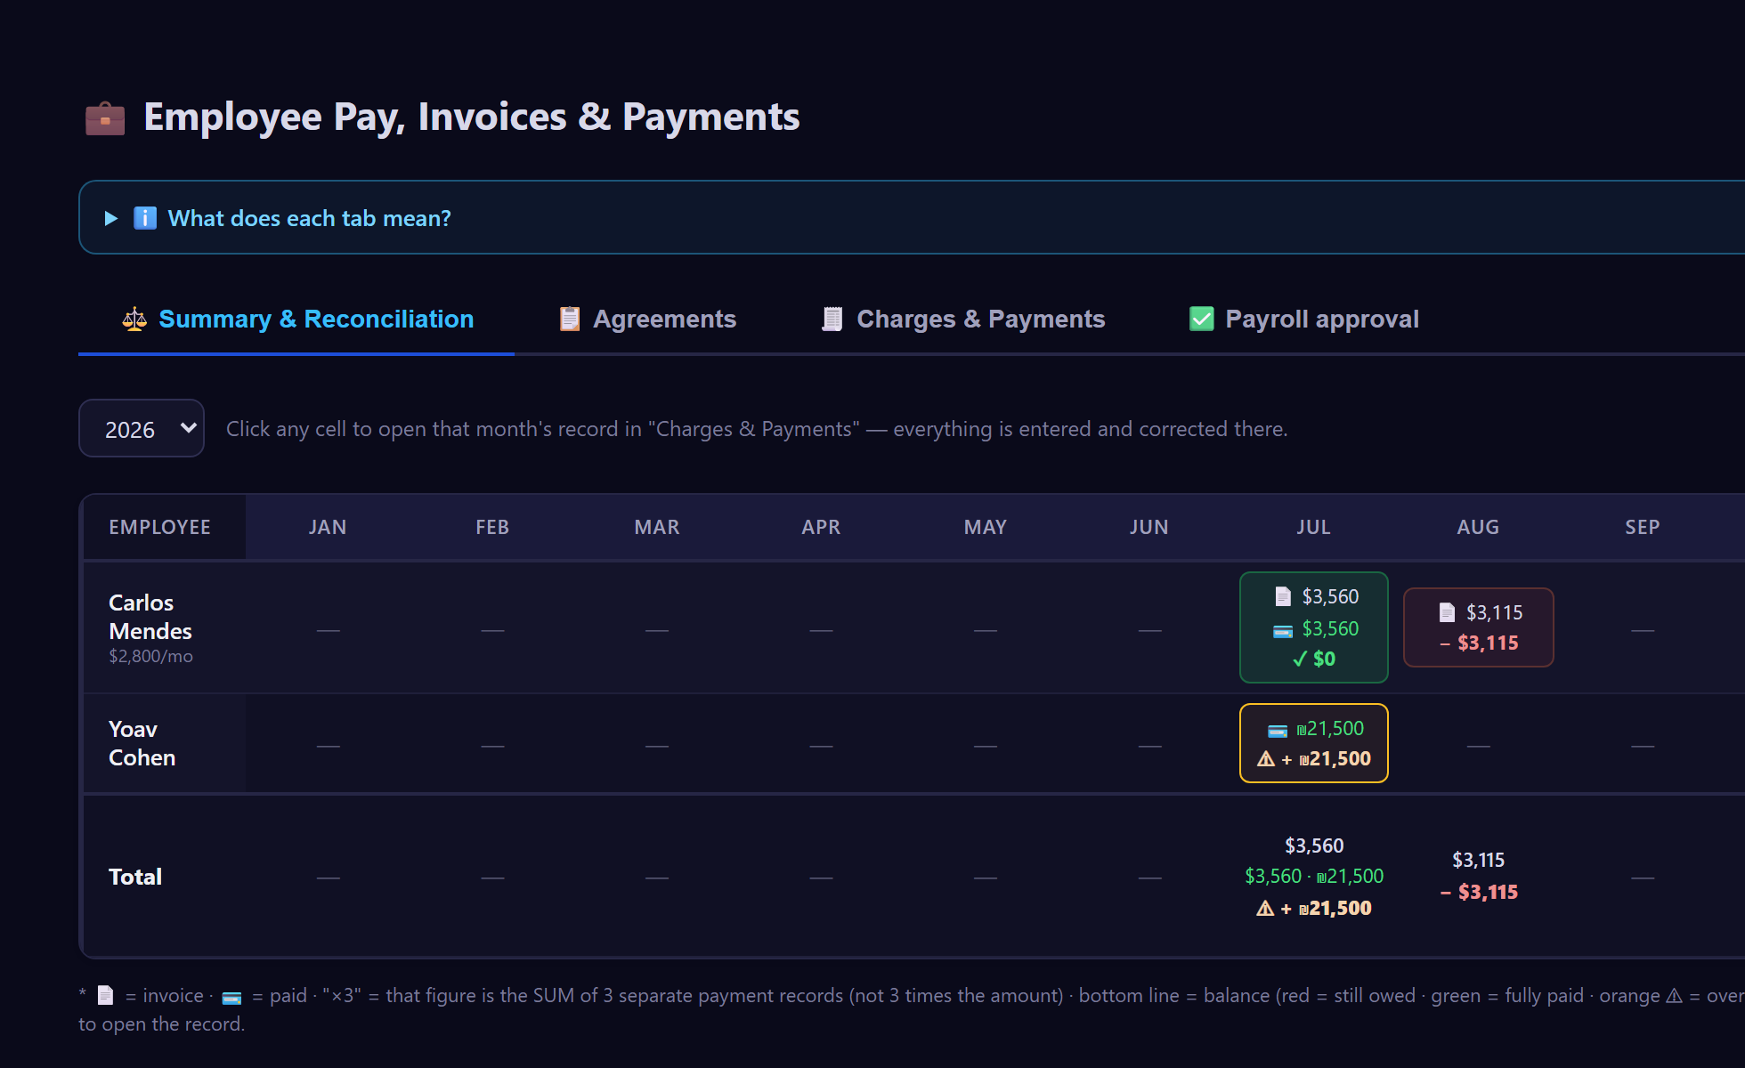The height and width of the screenshot is (1068, 1745).
Task: Click the '$2,800/mo' salary text
Action: pos(150,656)
